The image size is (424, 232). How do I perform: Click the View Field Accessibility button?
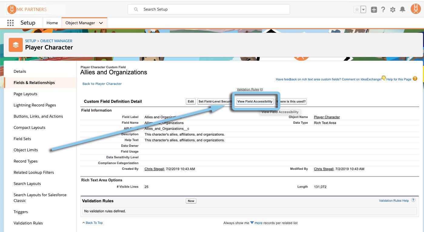click(255, 102)
